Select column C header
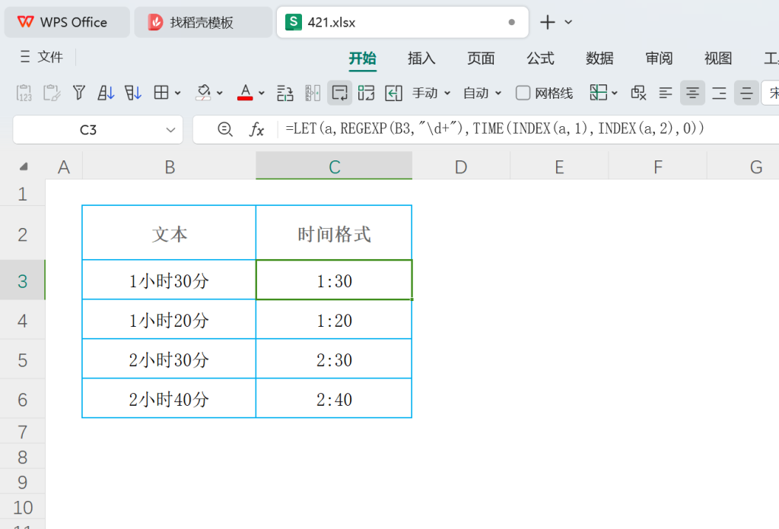The height and width of the screenshot is (529, 779). coord(335,166)
